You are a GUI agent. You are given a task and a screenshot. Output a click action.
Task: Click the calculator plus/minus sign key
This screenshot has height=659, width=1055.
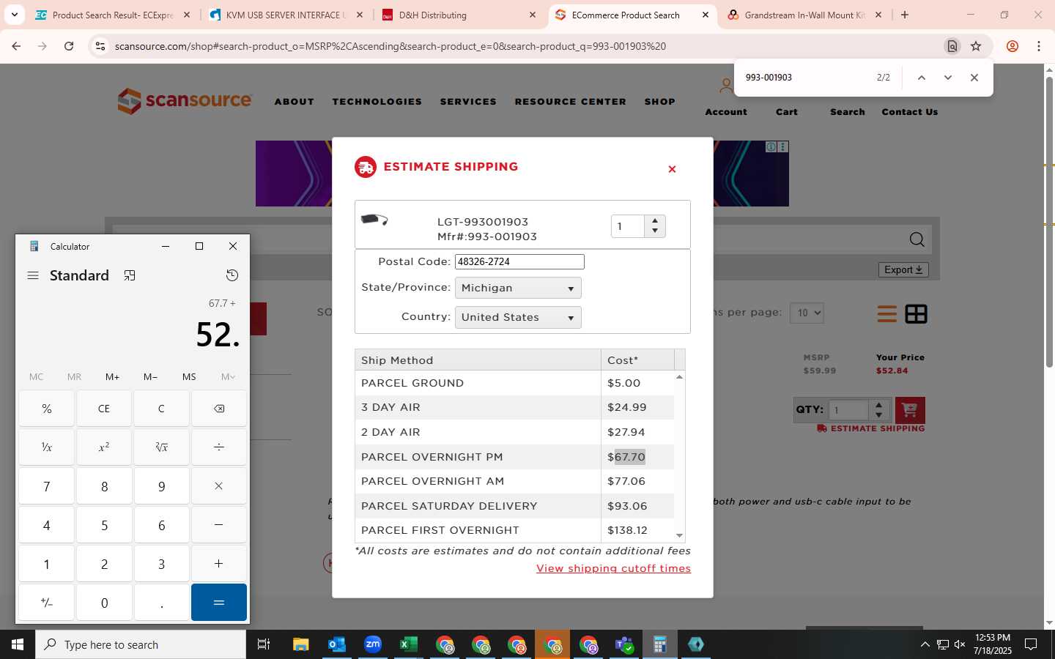(x=46, y=603)
